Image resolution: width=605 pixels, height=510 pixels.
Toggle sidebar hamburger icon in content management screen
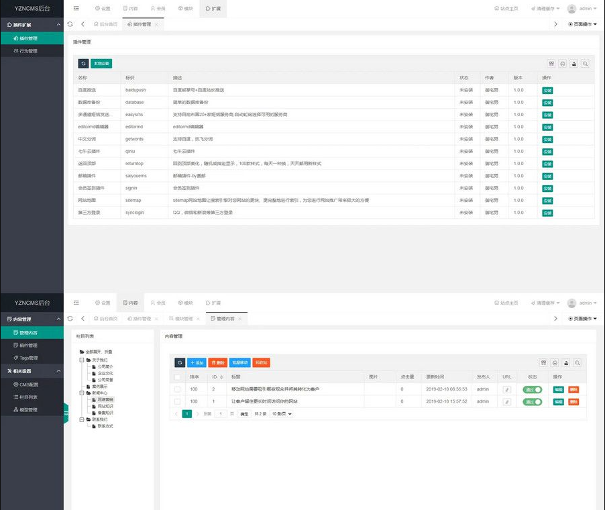76,303
